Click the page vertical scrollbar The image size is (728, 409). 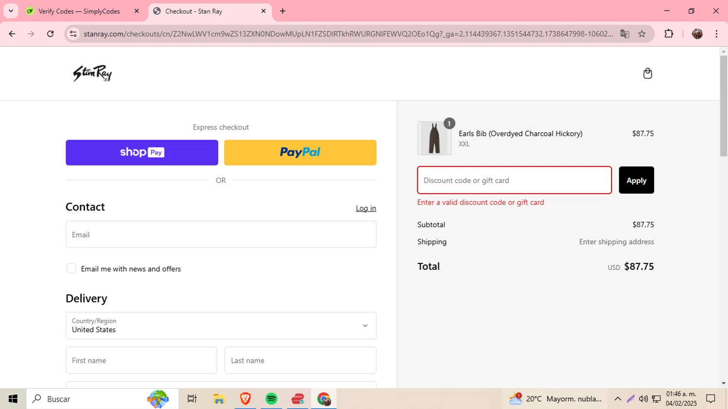click(724, 106)
